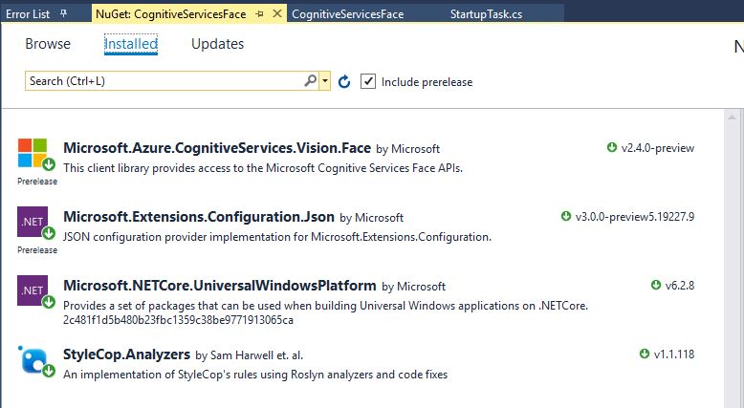Close the NuGet CognitiveServicesFace tab

click(276, 14)
